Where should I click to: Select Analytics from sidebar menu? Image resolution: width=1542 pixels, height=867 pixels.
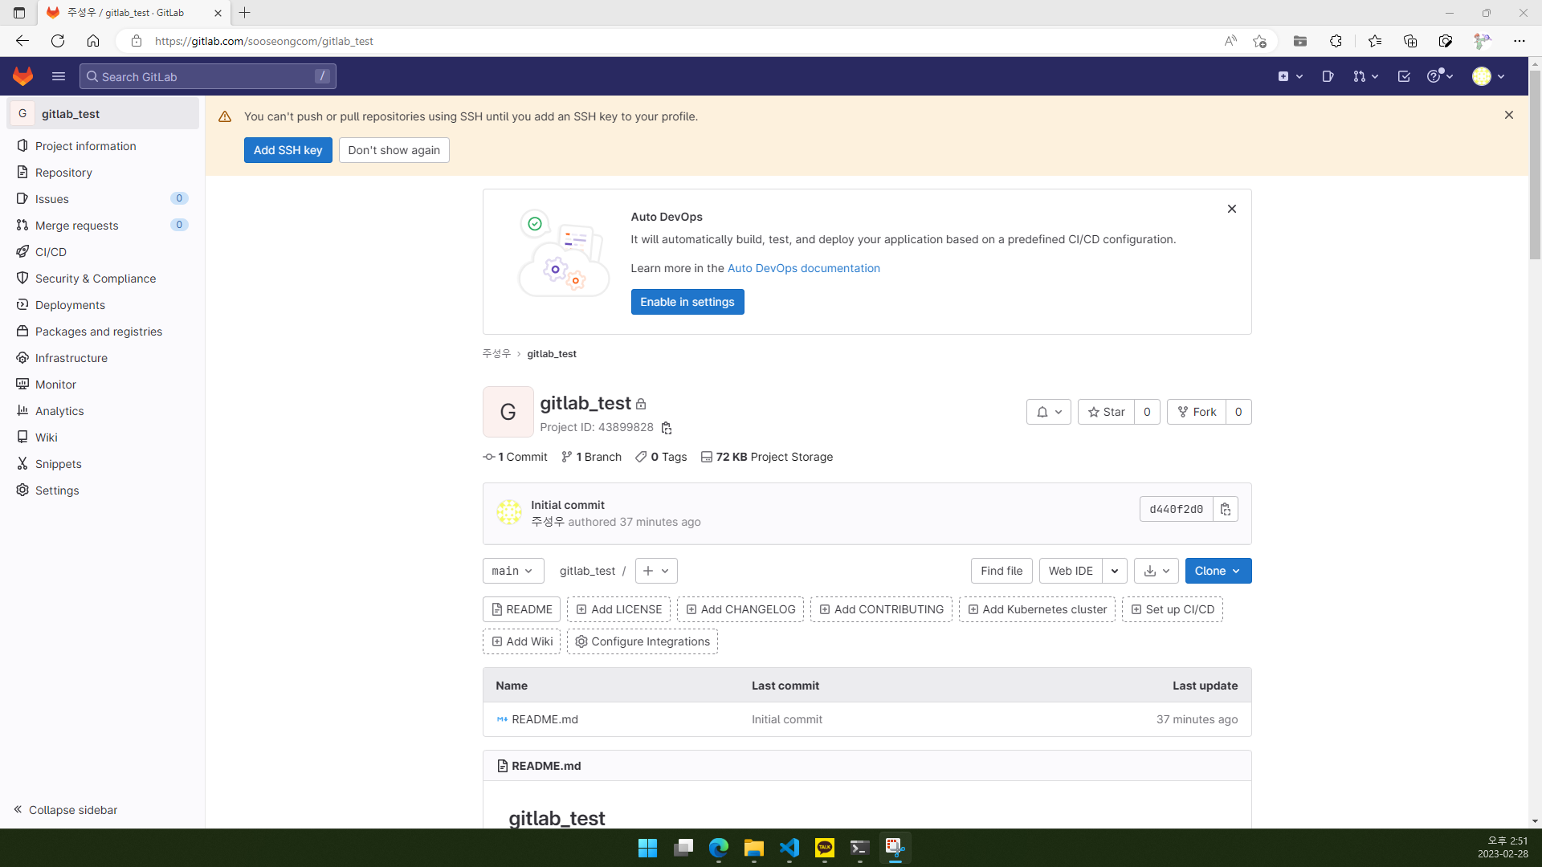59,411
